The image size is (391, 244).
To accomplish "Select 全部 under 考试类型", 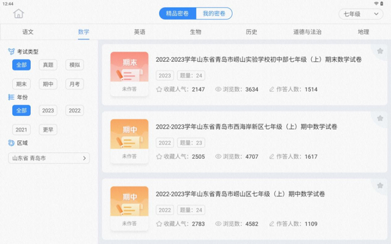I will coord(21,65).
